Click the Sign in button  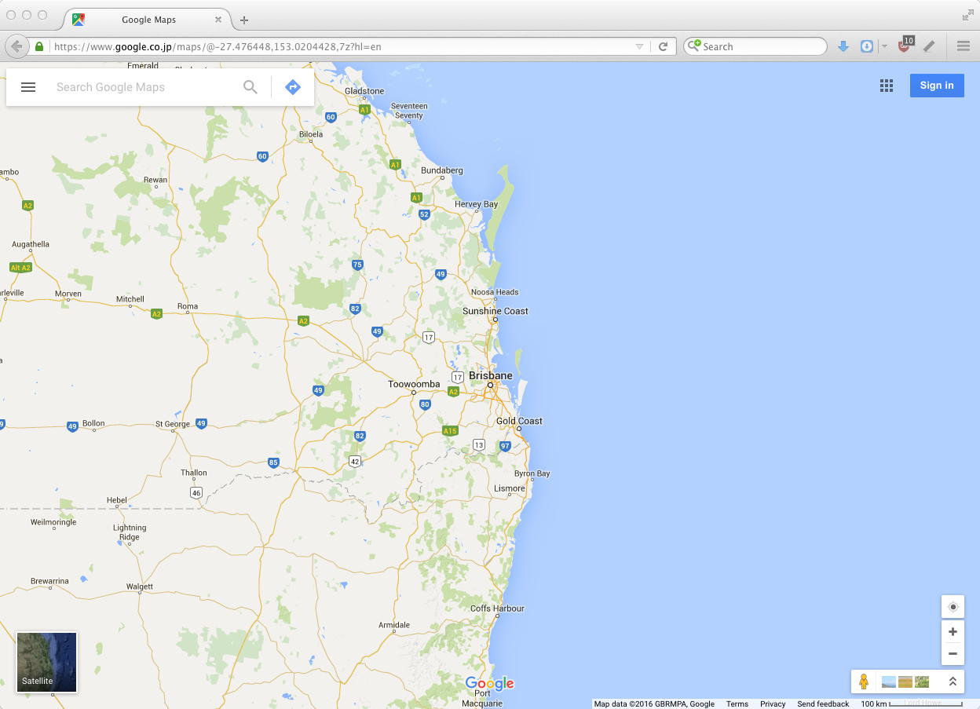pyautogui.click(x=937, y=86)
